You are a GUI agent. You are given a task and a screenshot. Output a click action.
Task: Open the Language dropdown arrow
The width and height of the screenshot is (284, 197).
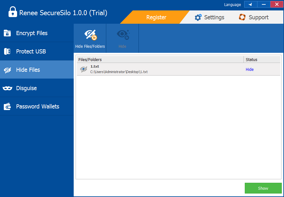tap(251, 4)
